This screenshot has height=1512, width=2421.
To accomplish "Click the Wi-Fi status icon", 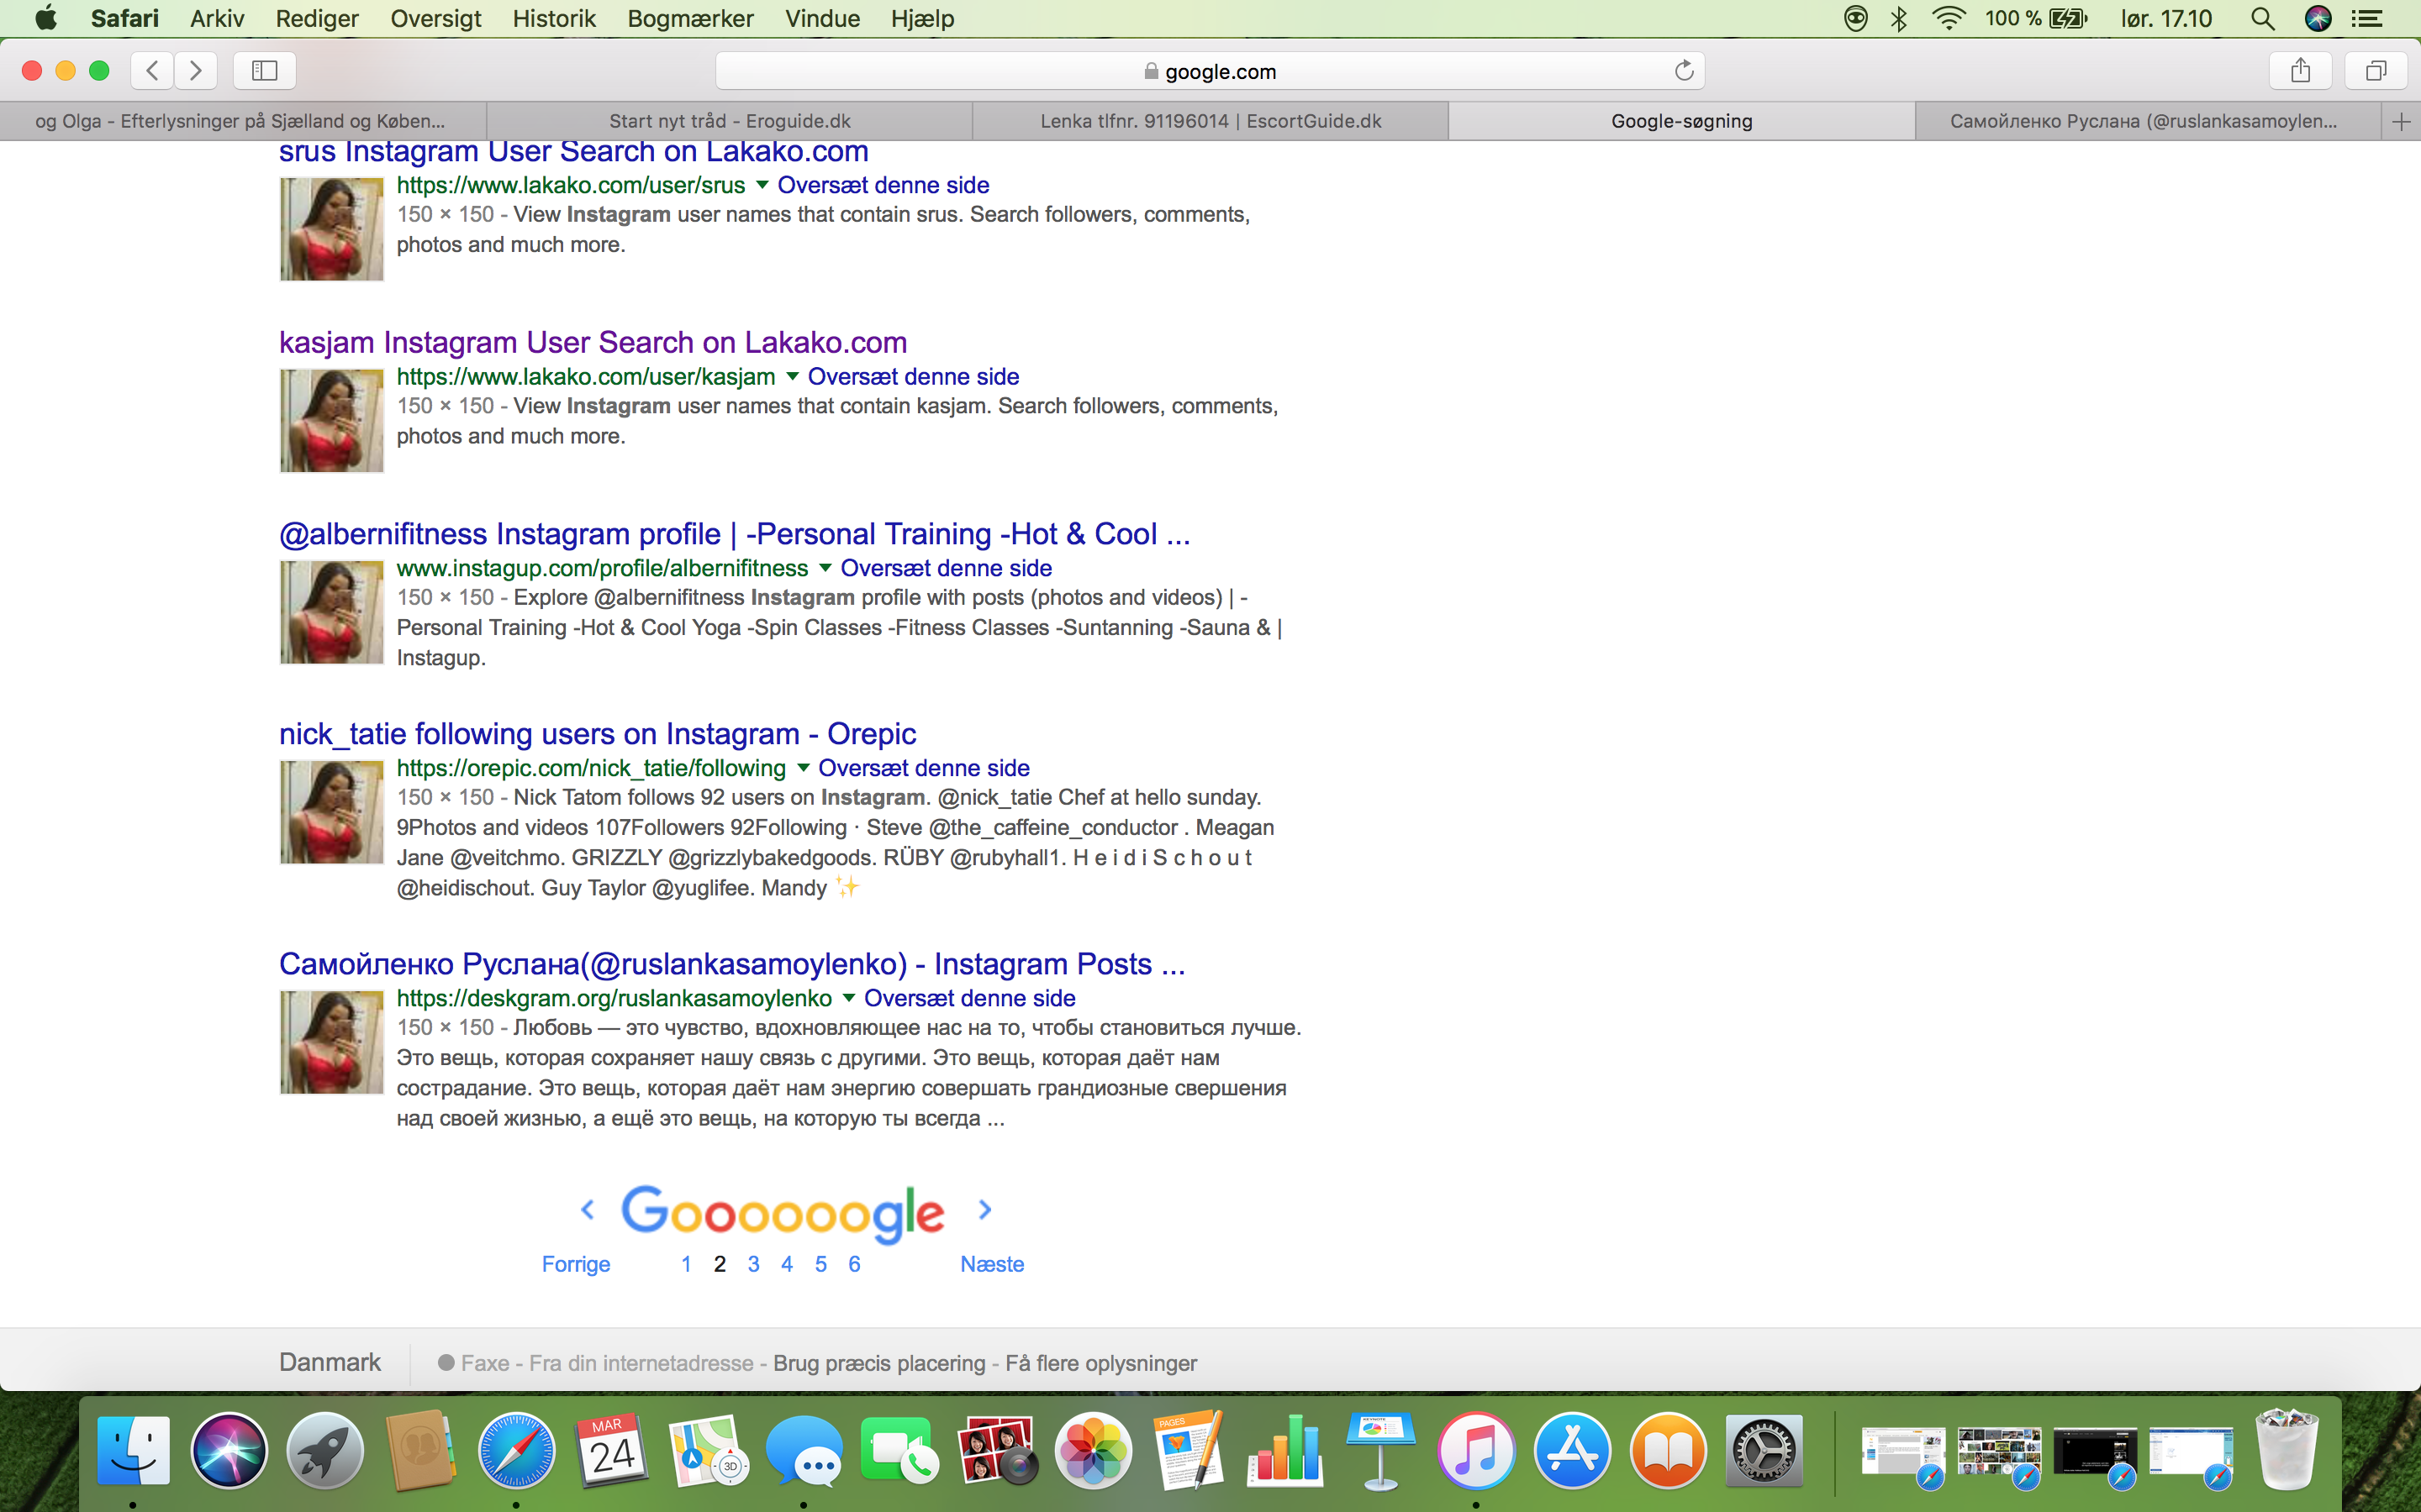I will (x=1948, y=18).
